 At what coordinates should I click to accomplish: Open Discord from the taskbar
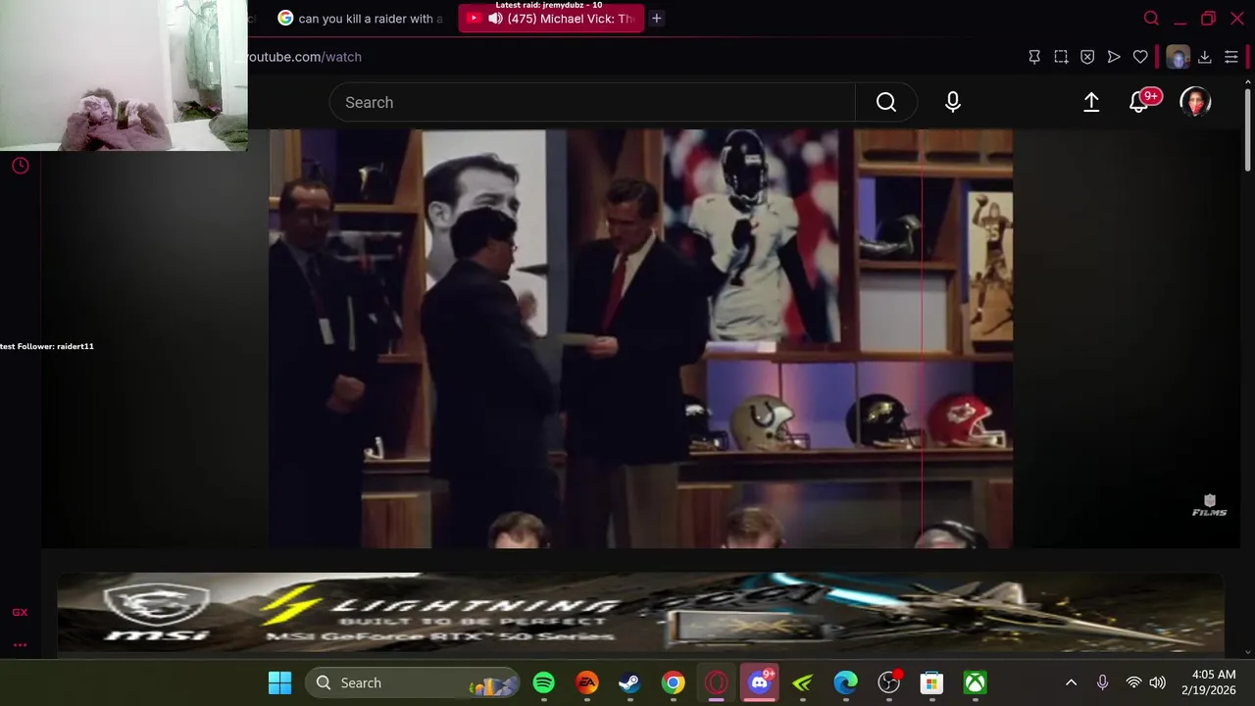coord(760,682)
